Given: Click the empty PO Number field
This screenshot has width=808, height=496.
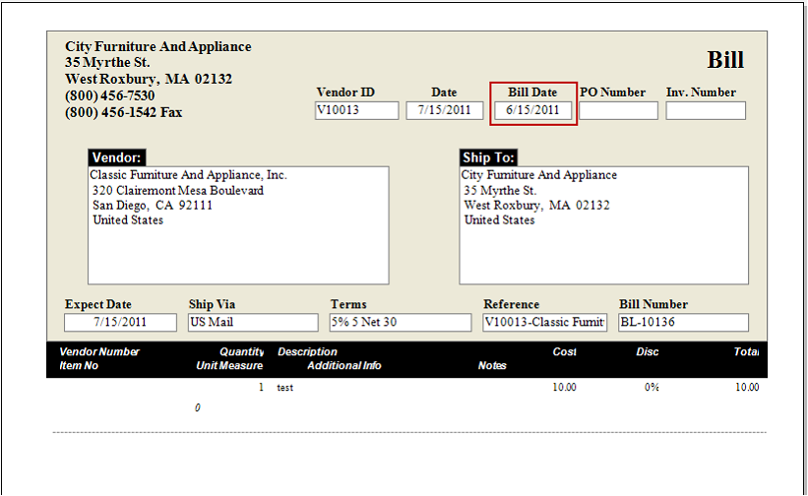Looking at the screenshot, I should click(618, 110).
